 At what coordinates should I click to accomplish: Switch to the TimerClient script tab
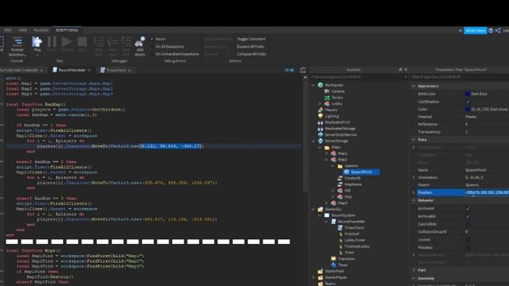click(x=115, y=70)
